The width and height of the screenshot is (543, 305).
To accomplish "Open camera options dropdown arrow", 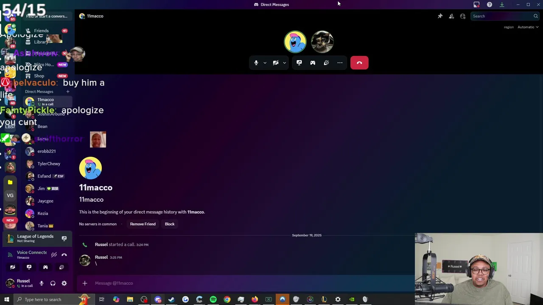I will [284, 63].
